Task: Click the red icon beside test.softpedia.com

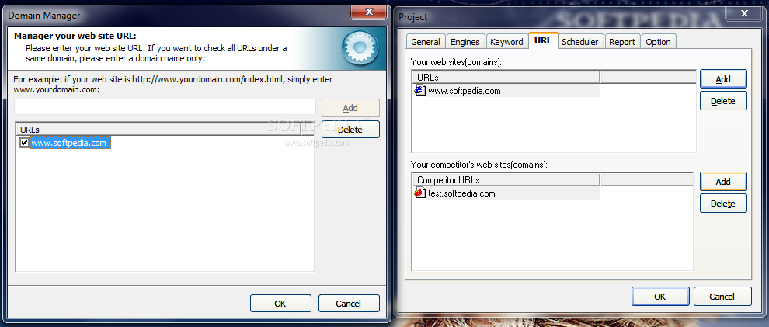Action: (419, 193)
